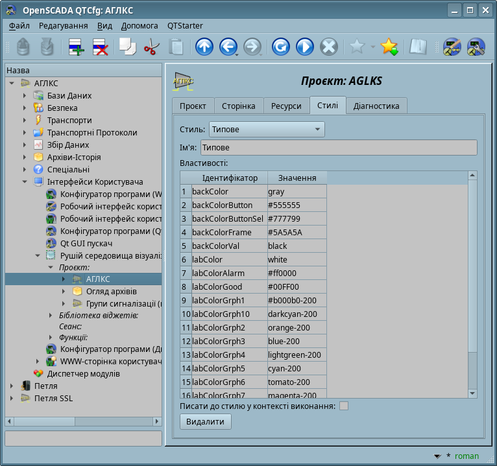Click the 'Ім'я' text field

pos(338,148)
